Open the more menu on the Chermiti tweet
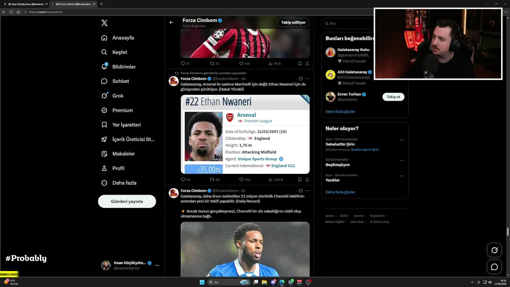The image size is (510, 287). pos(307,191)
